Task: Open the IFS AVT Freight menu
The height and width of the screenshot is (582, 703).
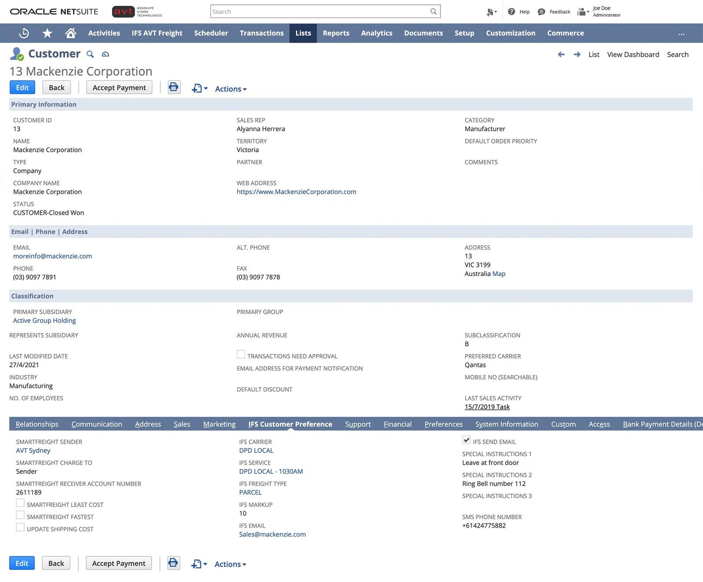Action: coord(157,33)
